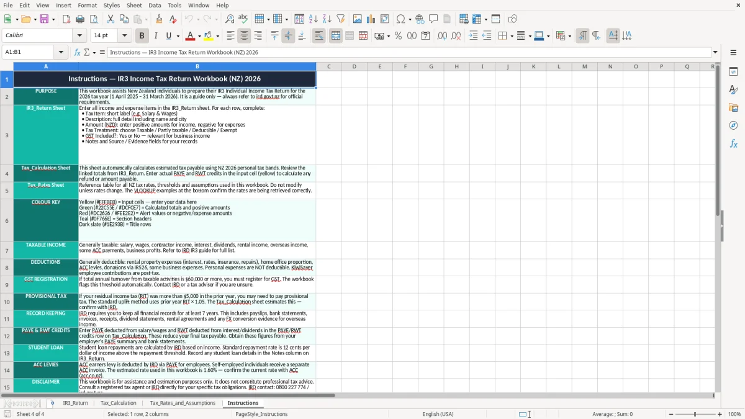
Task: Open the Name Box dropdown arrow
Action: point(61,52)
